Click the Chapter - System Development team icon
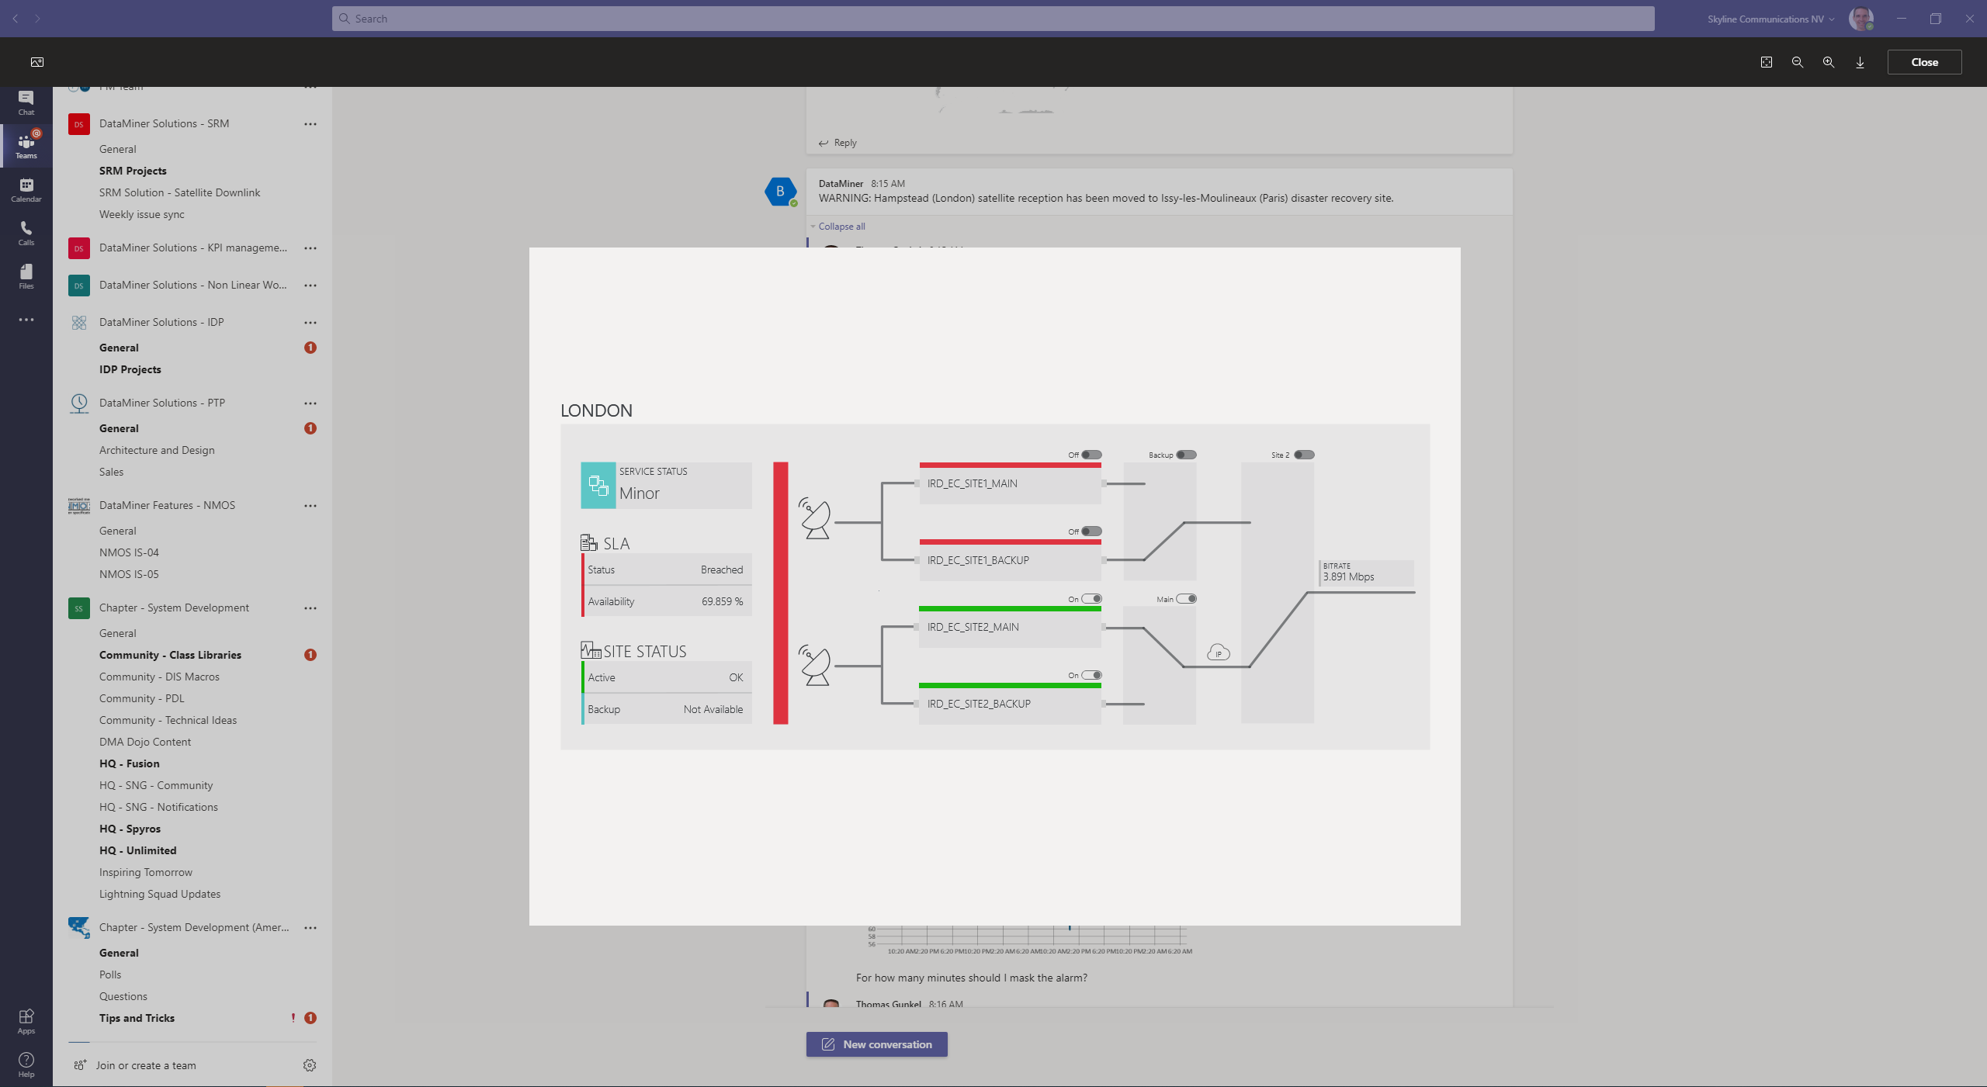This screenshot has width=1987, height=1087. coord(78,608)
